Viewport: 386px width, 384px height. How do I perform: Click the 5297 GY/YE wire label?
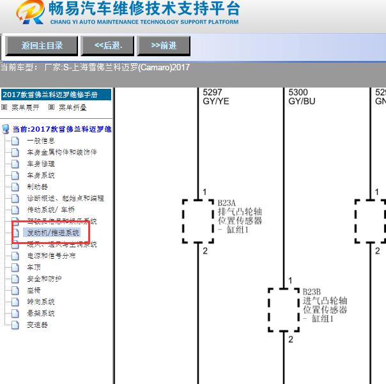click(x=216, y=96)
